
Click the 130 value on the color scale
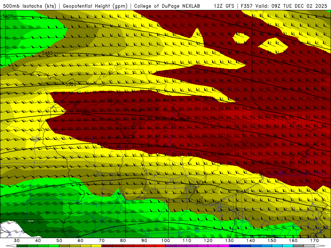point(230,241)
